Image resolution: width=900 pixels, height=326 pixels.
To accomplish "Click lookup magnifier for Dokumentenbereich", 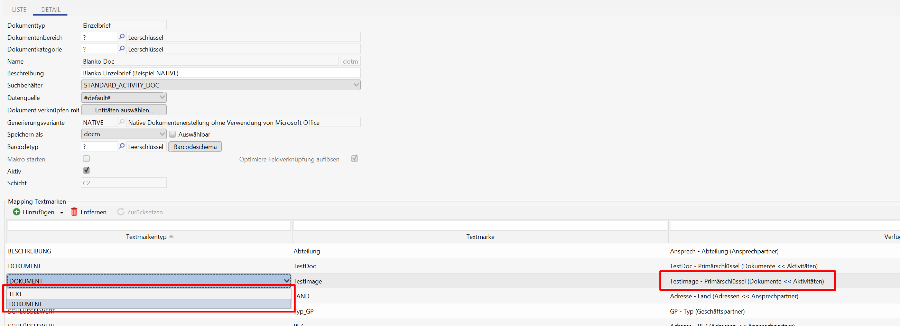I will click(122, 37).
